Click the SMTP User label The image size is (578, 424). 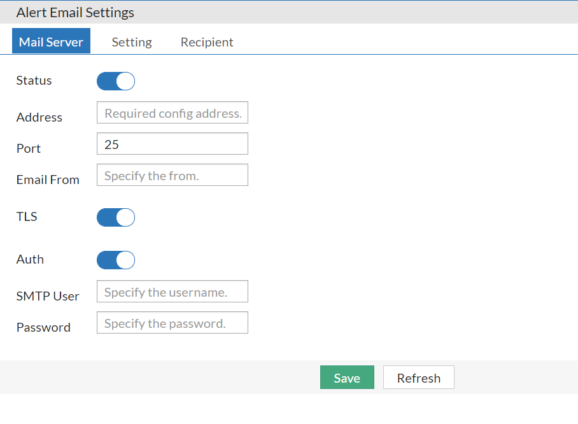[48, 295]
